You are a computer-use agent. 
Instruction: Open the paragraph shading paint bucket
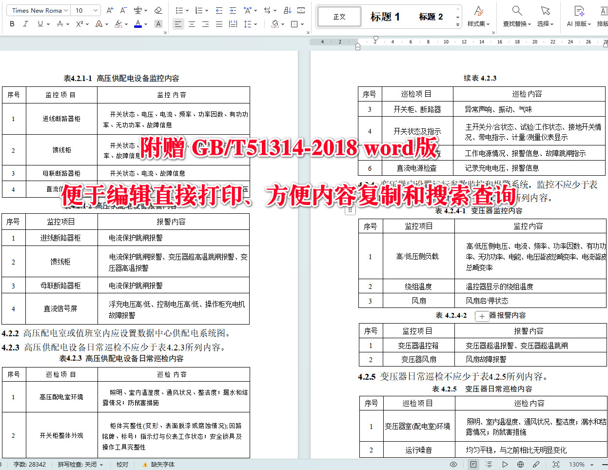pyautogui.click(x=275, y=24)
